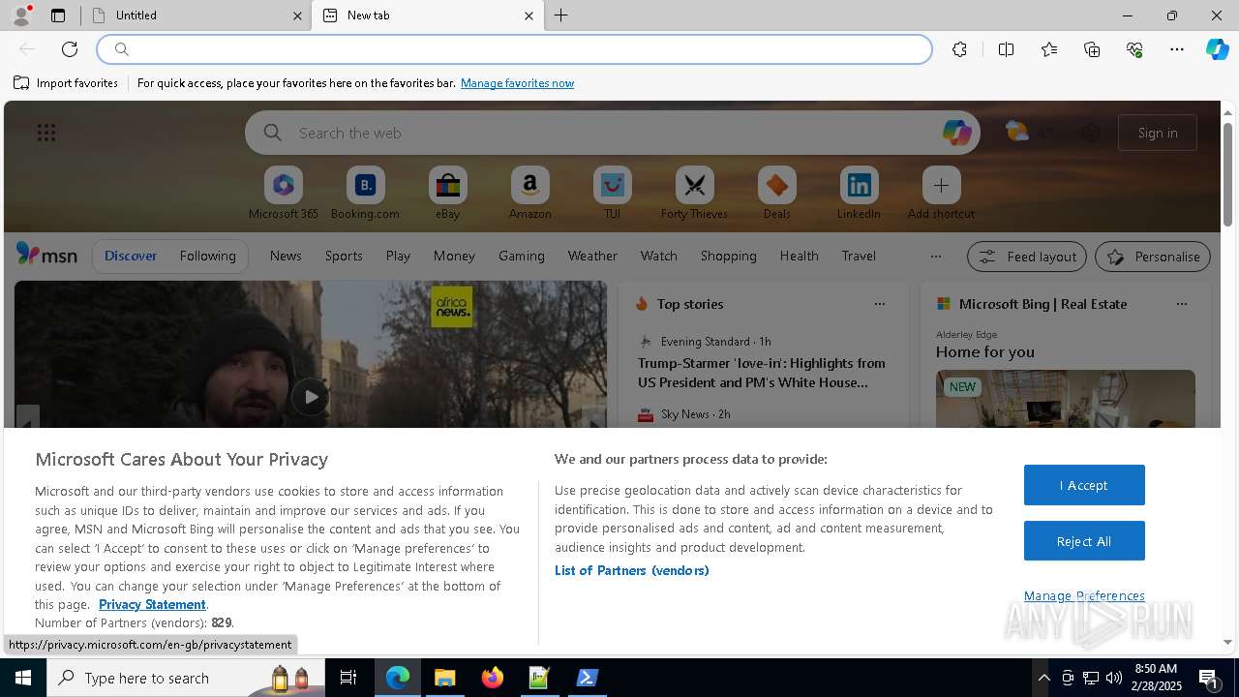Open the LinkedIn shortcut
This screenshot has height=697, width=1239.
859,194
